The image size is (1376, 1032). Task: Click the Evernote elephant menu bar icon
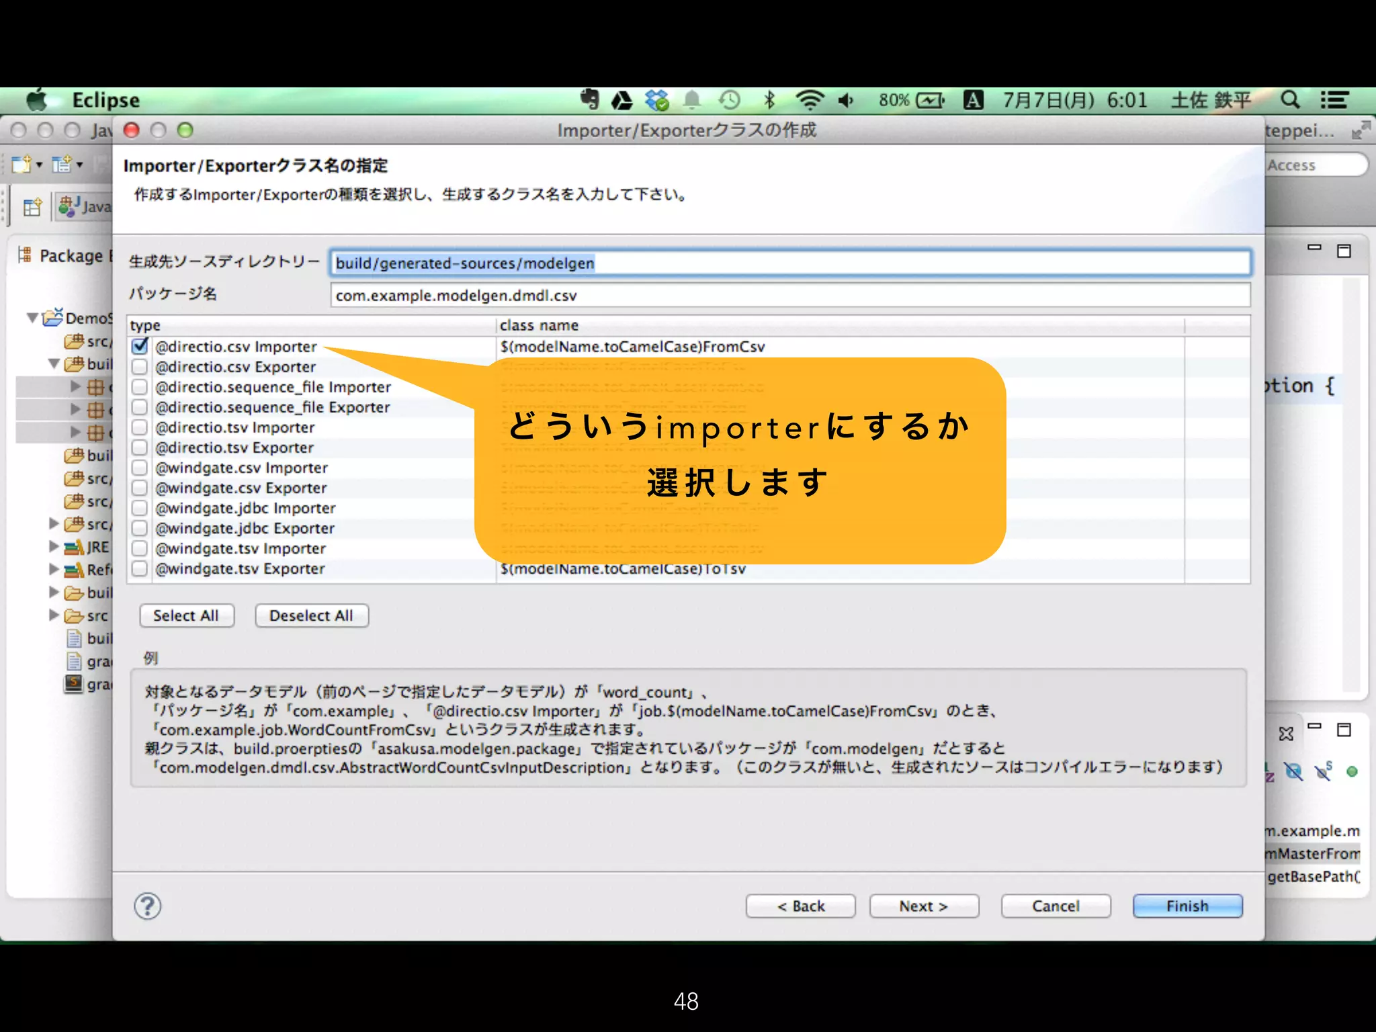click(x=589, y=100)
